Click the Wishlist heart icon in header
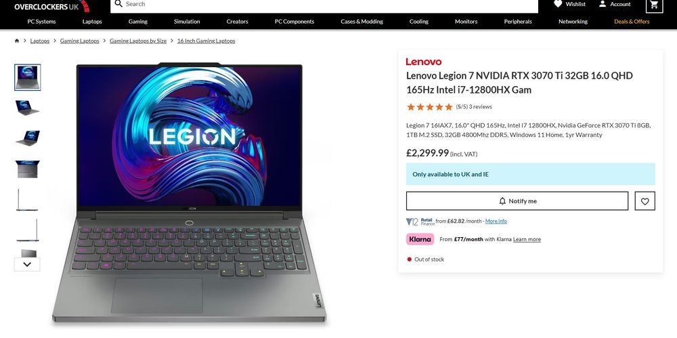The height and width of the screenshot is (338, 677). click(x=558, y=4)
